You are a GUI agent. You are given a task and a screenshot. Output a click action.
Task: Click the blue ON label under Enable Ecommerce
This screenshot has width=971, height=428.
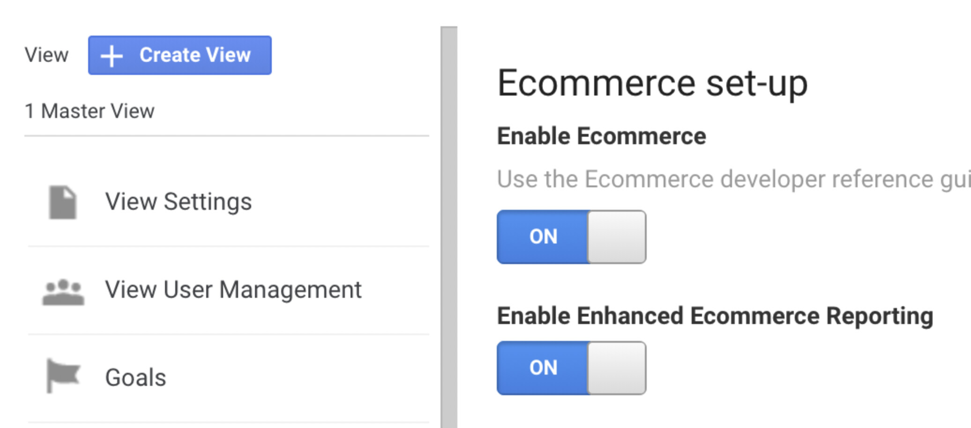tap(543, 237)
